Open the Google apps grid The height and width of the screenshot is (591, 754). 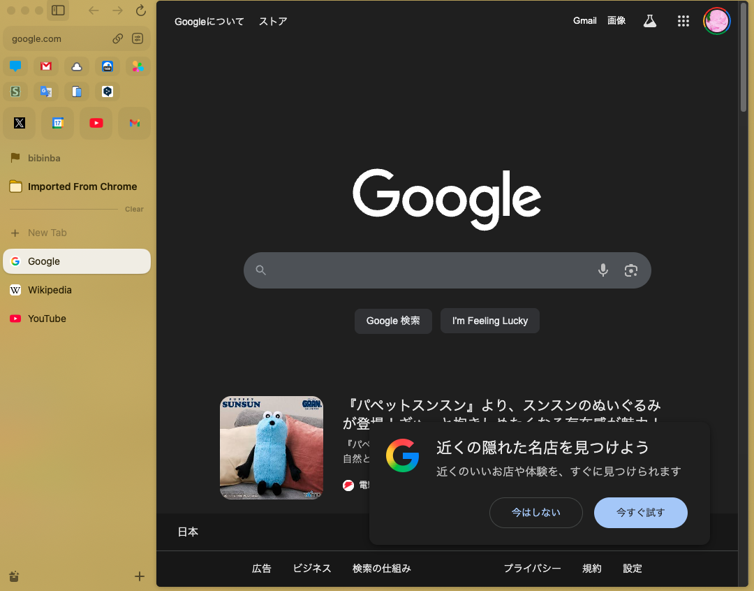(x=683, y=21)
